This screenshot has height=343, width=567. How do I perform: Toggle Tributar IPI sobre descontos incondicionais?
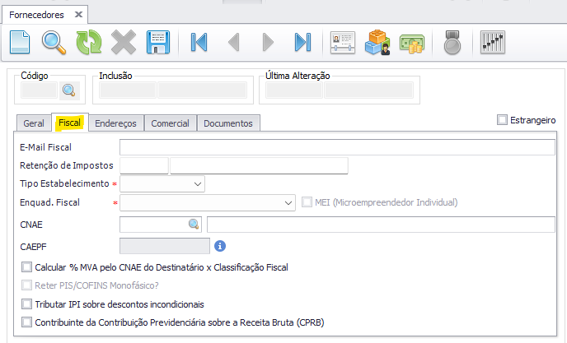27,304
